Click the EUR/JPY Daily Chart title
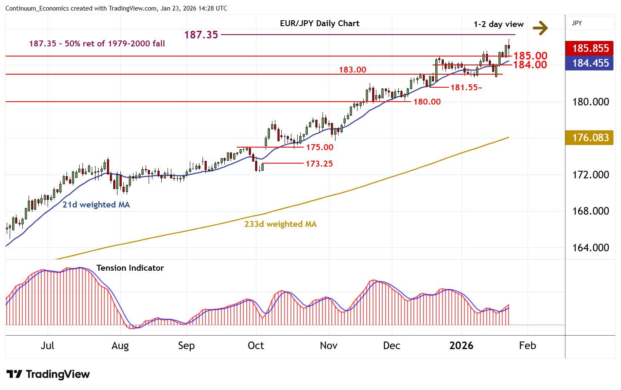 pyautogui.click(x=319, y=24)
